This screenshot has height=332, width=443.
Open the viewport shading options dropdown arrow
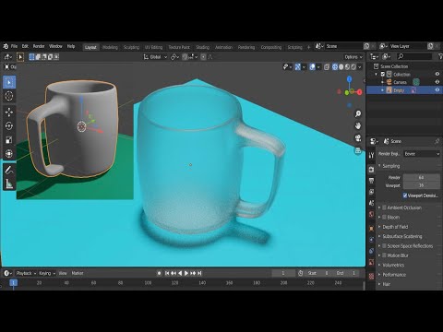point(360,66)
